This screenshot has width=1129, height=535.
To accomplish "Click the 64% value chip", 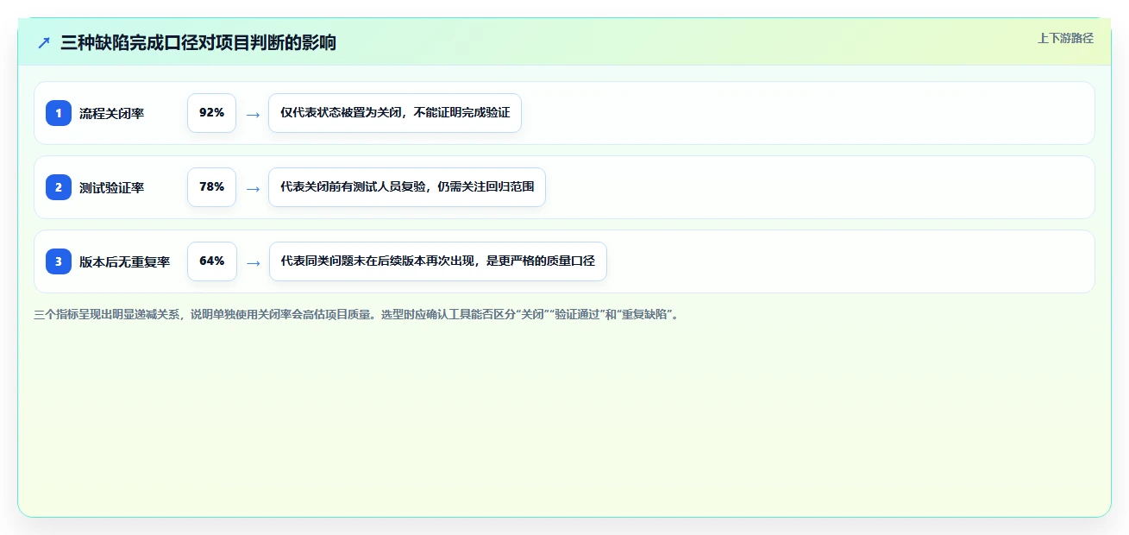I will point(211,261).
